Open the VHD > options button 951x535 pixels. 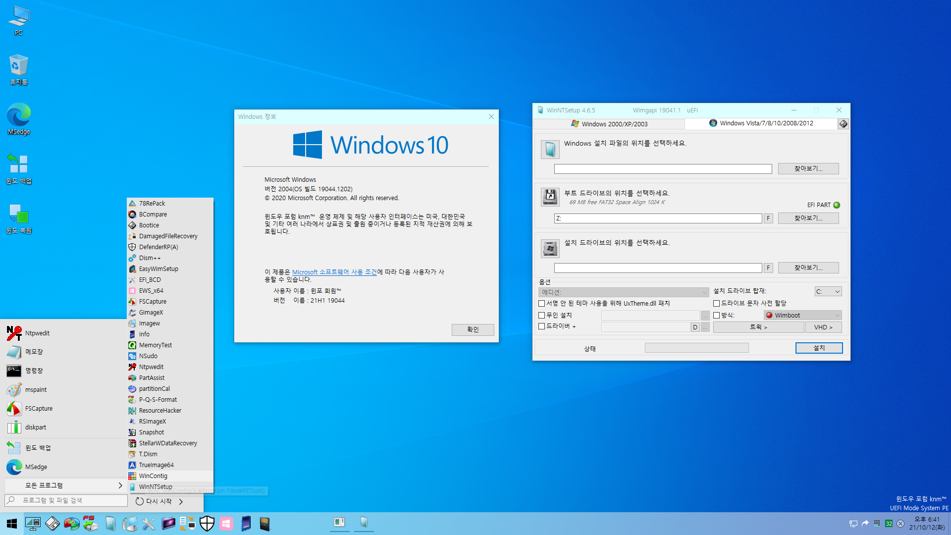[x=823, y=327]
